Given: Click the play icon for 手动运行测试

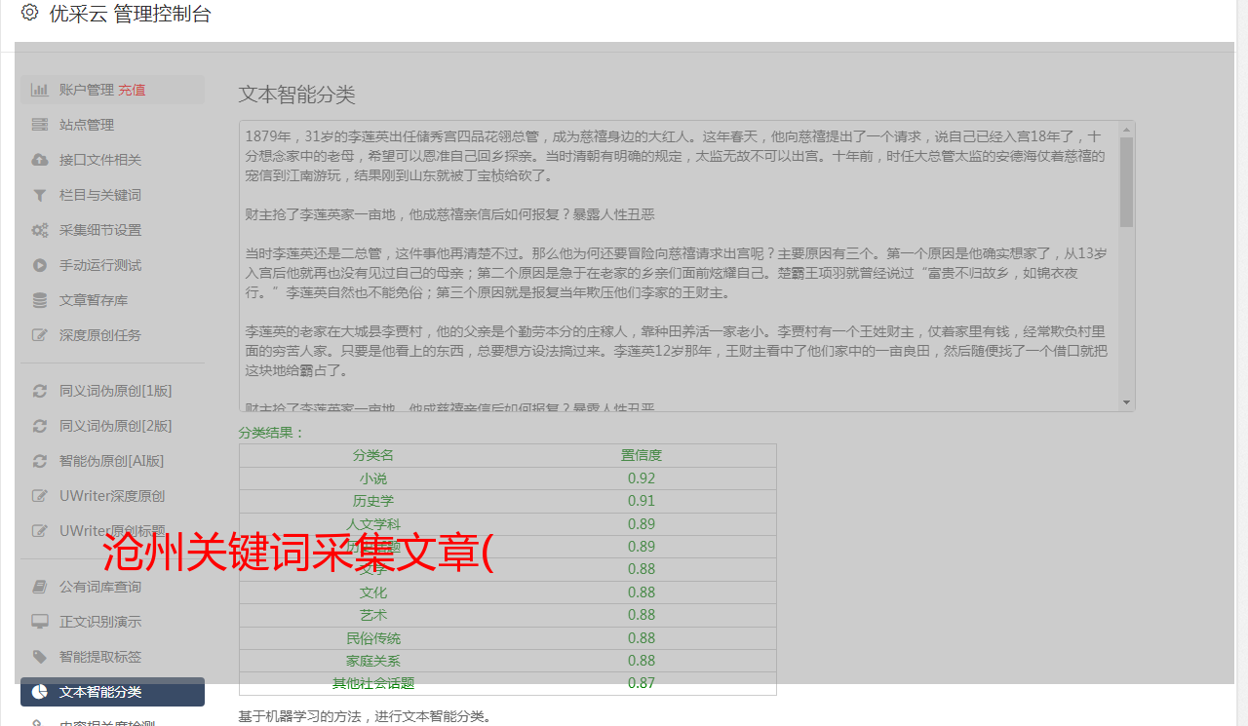Looking at the screenshot, I should click(x=40, y=265).
